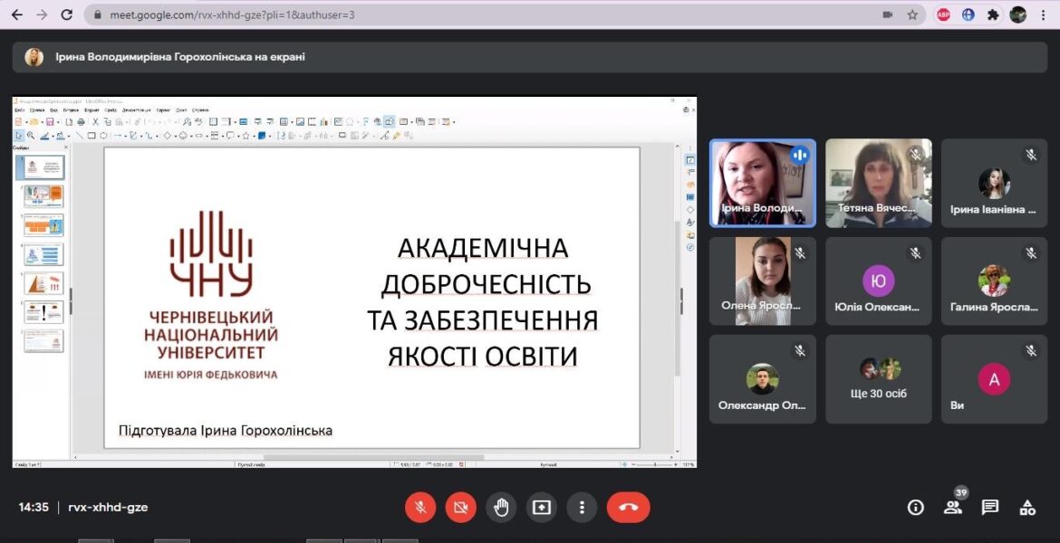This screenshot has width=1060, height=543.
Task: Select the Stars shape tool in Impress
Action: click(246, 136)
